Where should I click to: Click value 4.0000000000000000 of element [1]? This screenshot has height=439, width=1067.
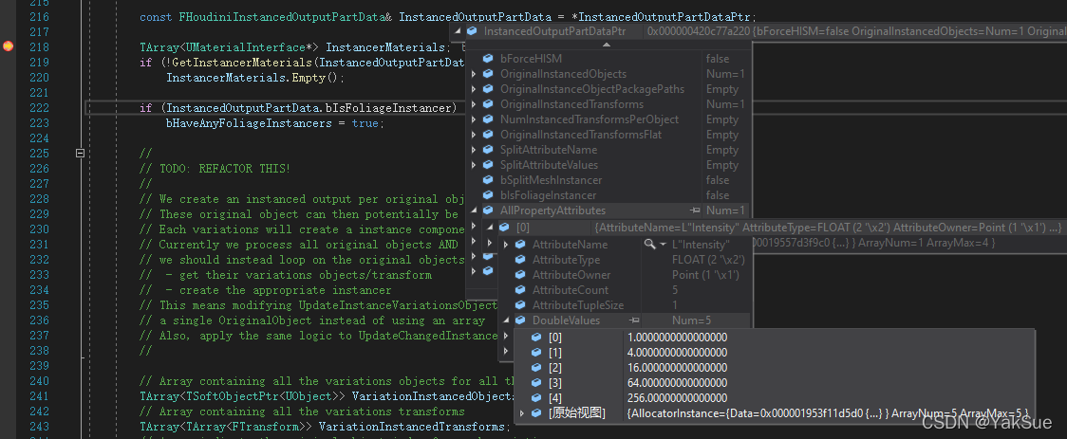coord(677,352)
